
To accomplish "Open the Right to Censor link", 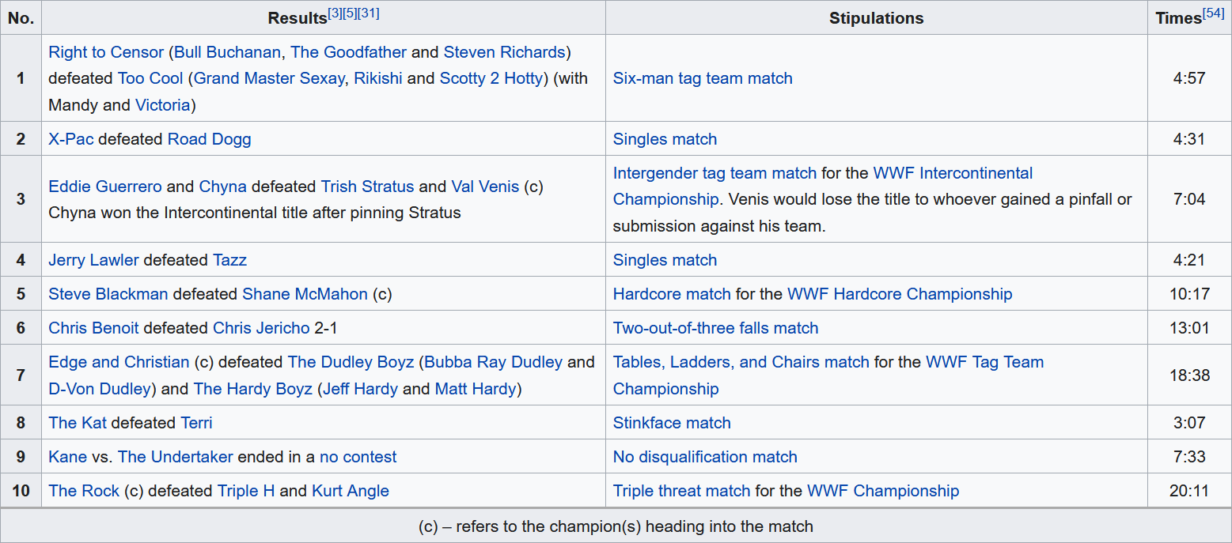I will point(106,53).
